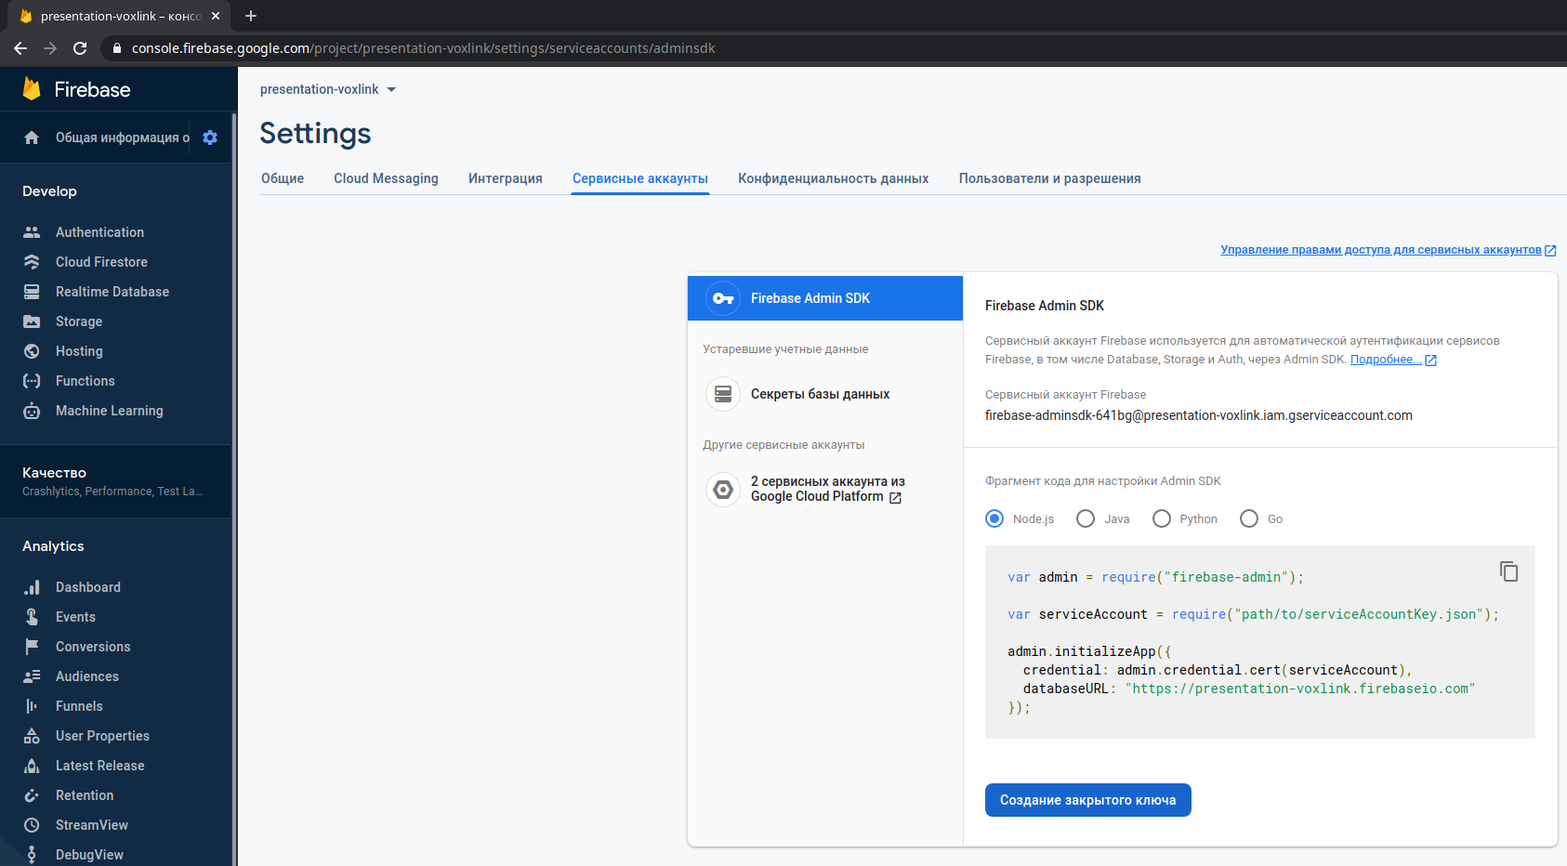1567x866 pixels.
Task: Copy the Admin SDK code snippet
Action: coord(1508,571)
